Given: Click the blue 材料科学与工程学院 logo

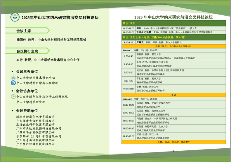Looking at the screenshot, I should tap(13, 83).
